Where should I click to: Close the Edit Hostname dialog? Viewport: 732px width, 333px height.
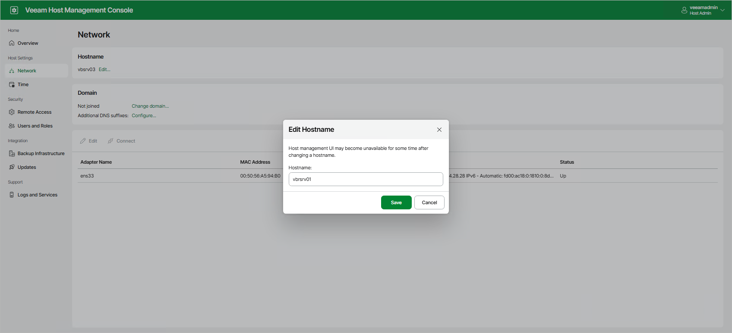(439, 130)
